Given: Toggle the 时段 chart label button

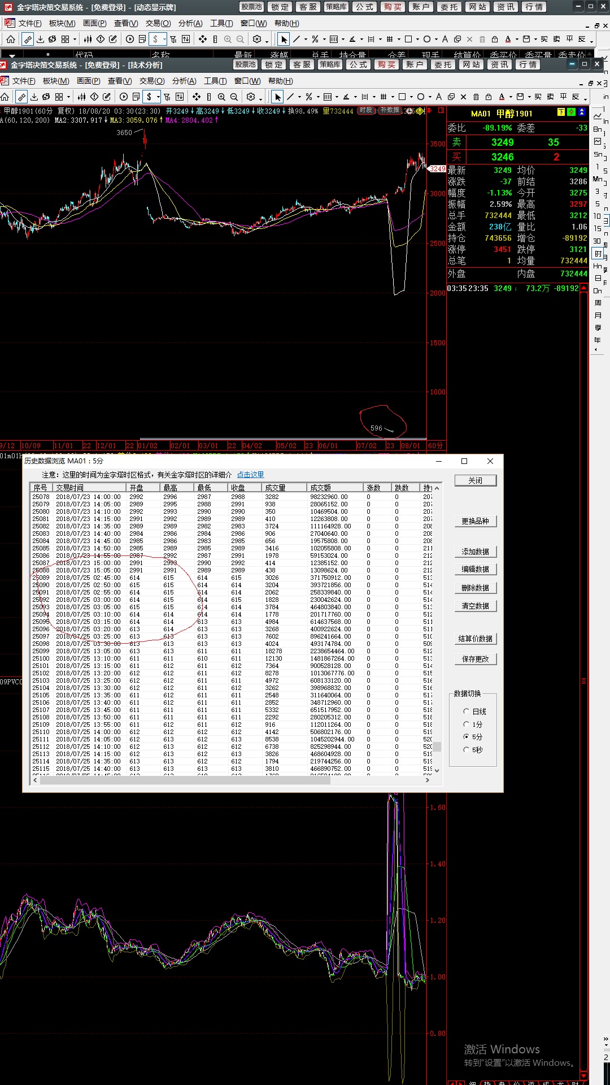Looking at the screenshot, I should pos(366,110).
